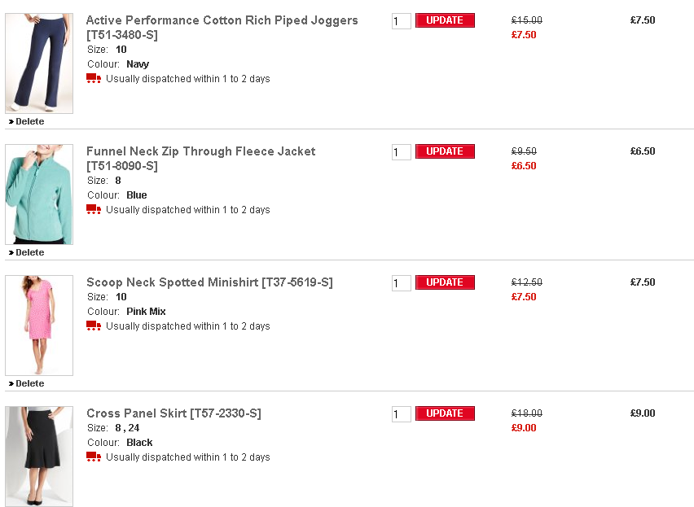Click the delivery truck icon for Navy joggers
The height and width of the screenshot is (507, 694).
pyautogui.click(x=94, y=79)
